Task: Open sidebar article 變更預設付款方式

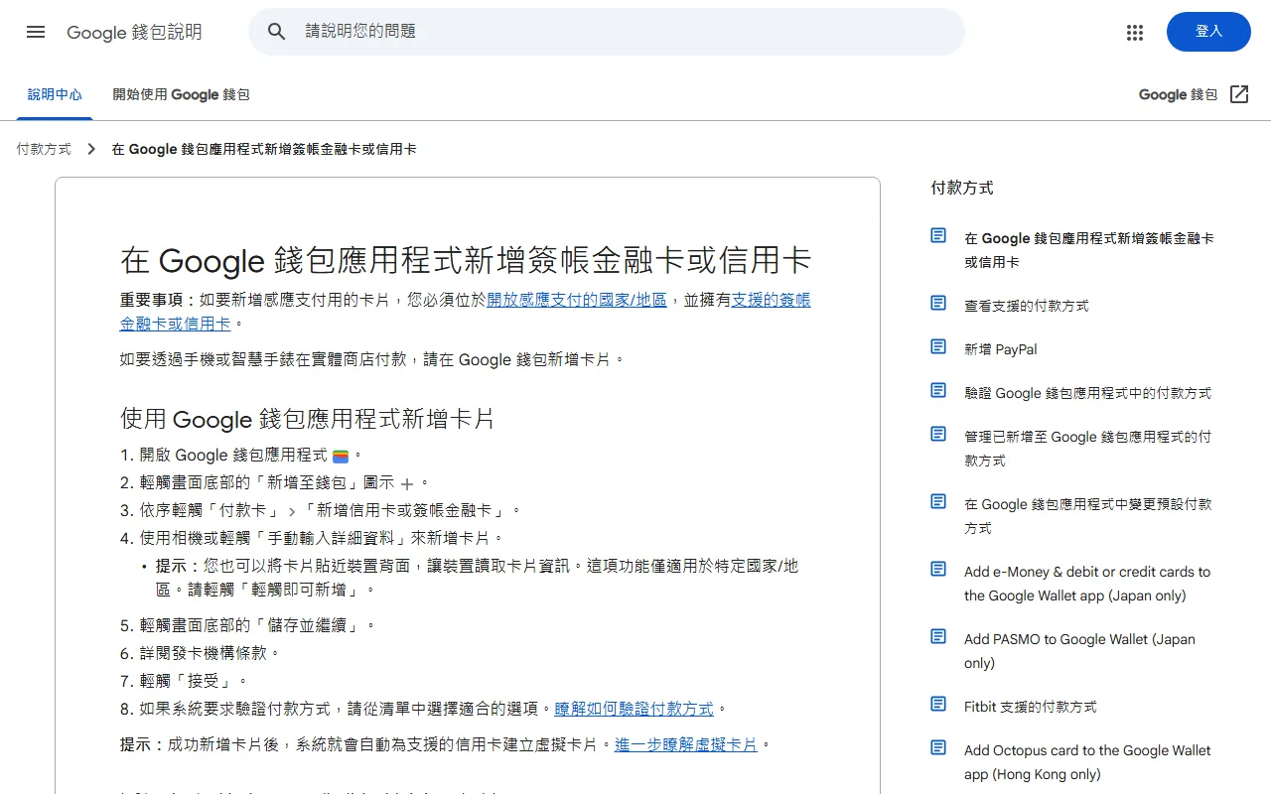Action: tap(1087, 516)
